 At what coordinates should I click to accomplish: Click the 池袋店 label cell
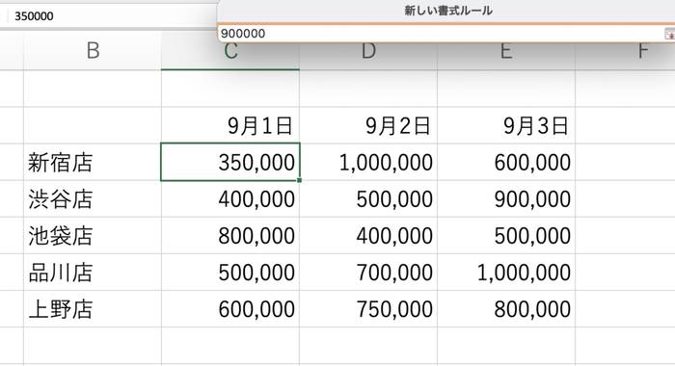coord(93,236)
